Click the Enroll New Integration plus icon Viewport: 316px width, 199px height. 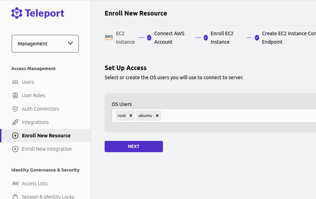(15, 149)
